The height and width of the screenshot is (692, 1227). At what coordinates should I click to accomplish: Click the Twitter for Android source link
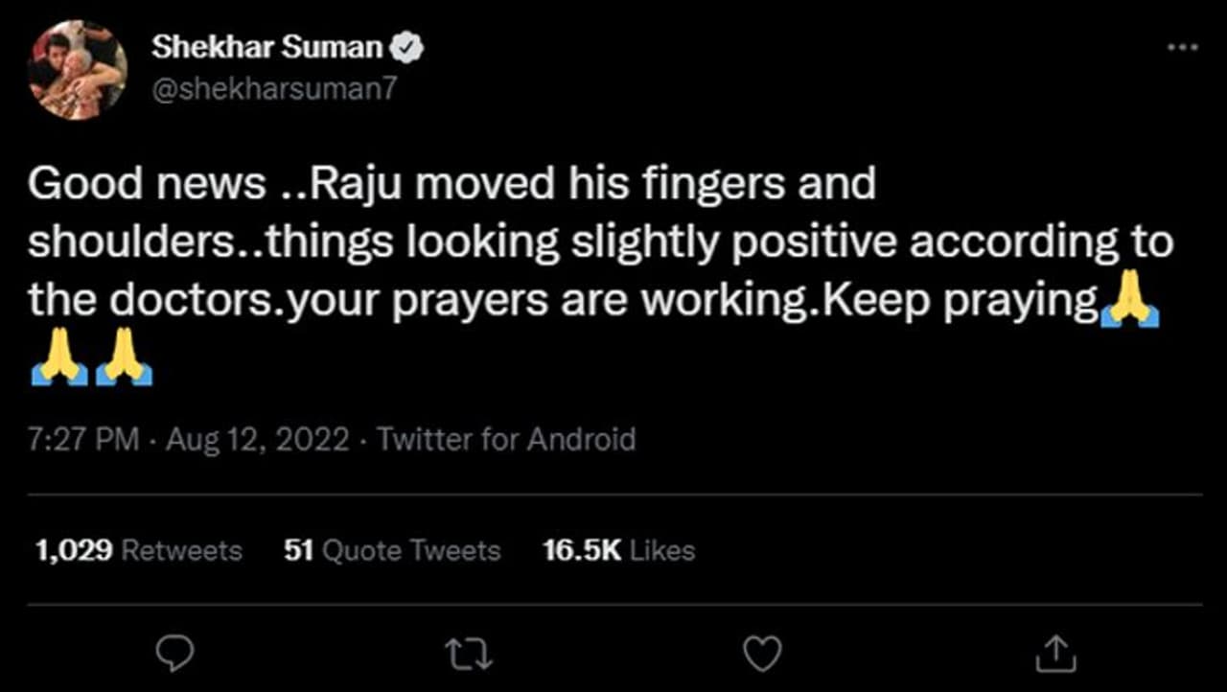[506, 440]
